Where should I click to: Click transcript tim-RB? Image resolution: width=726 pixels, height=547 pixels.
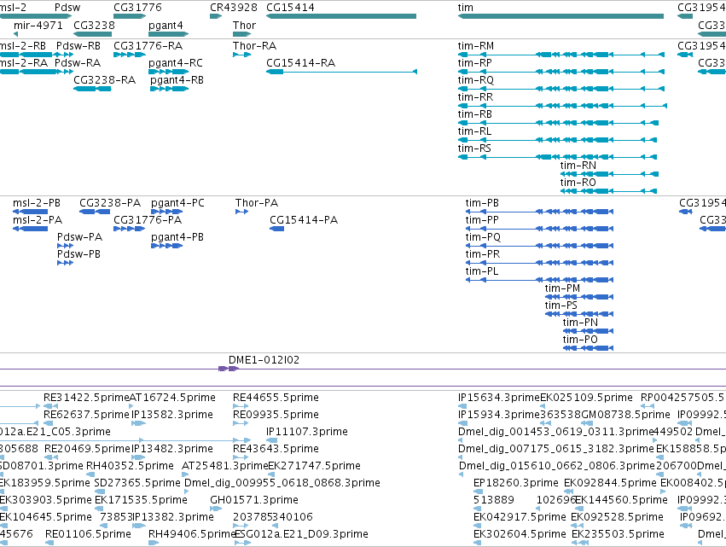(x=559, y=123)
